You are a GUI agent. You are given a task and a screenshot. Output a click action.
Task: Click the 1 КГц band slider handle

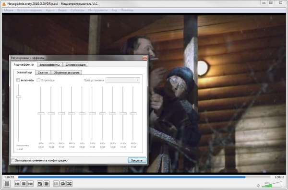(x=82, y=114)
